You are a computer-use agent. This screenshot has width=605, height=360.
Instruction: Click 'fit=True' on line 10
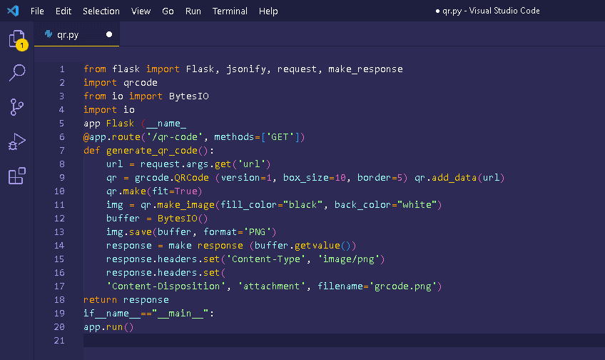[x=174, y=191]
